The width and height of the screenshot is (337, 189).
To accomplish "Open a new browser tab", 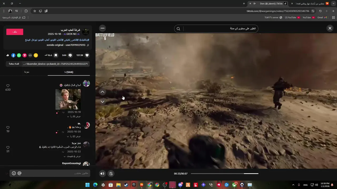I will pos(244,4).
